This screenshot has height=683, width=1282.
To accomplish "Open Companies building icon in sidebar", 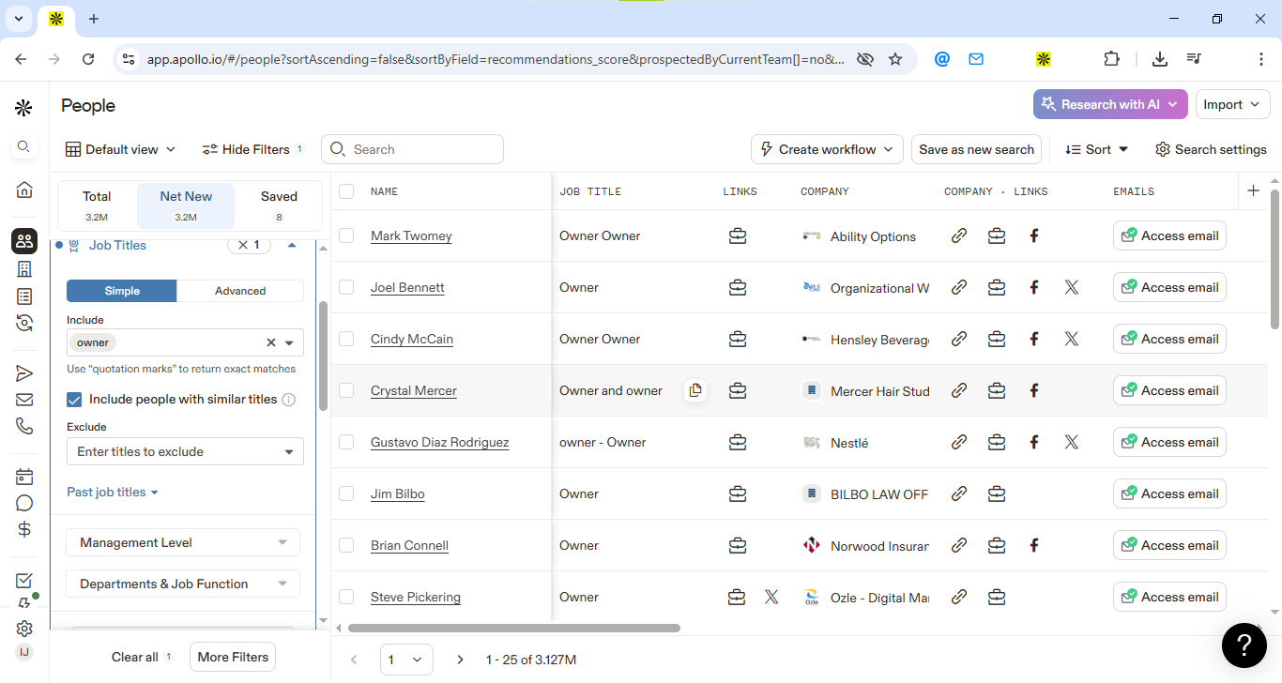I will coord(24,269).
